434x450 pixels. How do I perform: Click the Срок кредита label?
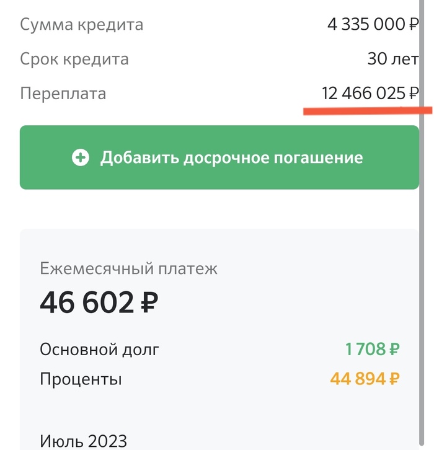click(x=74, y=60)
